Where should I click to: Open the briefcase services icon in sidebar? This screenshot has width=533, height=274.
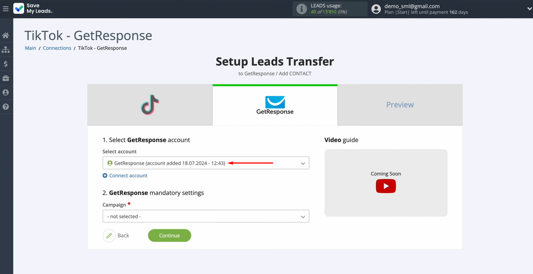click(6, 78)
